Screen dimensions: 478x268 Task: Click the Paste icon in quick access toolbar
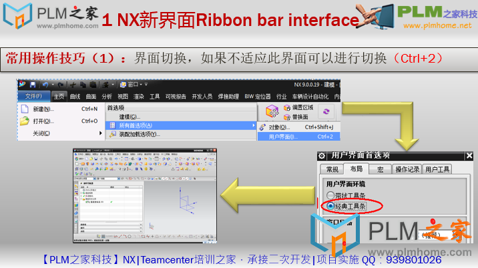coord(93,85)
